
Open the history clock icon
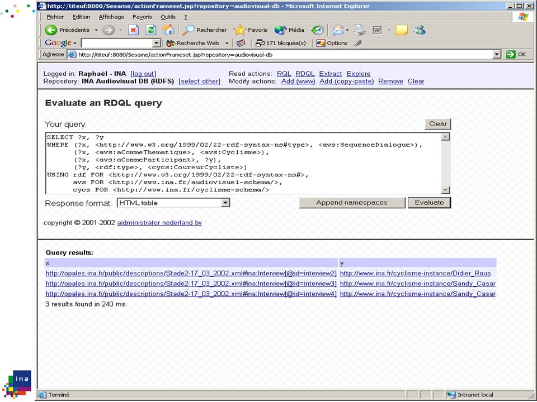tap(318, 30)
